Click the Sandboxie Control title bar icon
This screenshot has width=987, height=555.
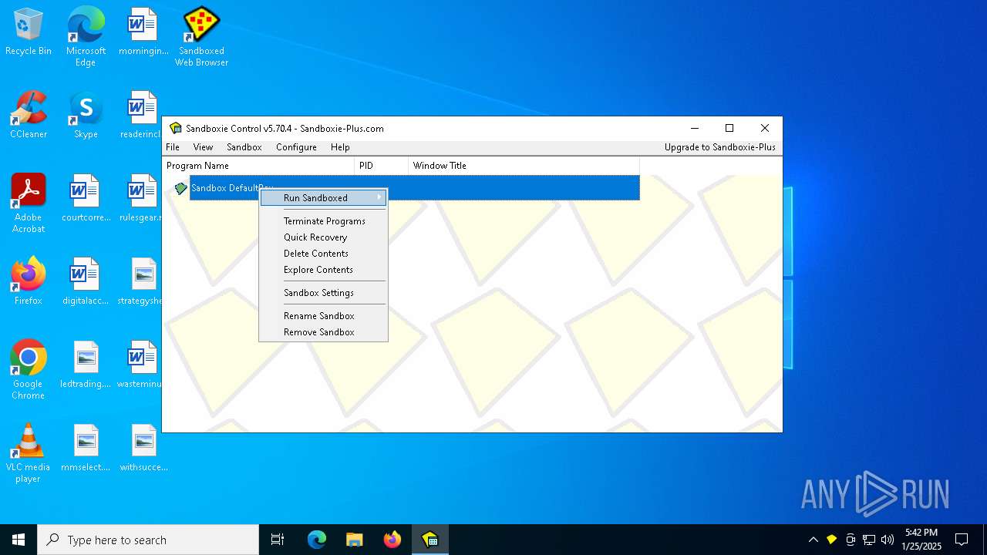tap(176, 128)
